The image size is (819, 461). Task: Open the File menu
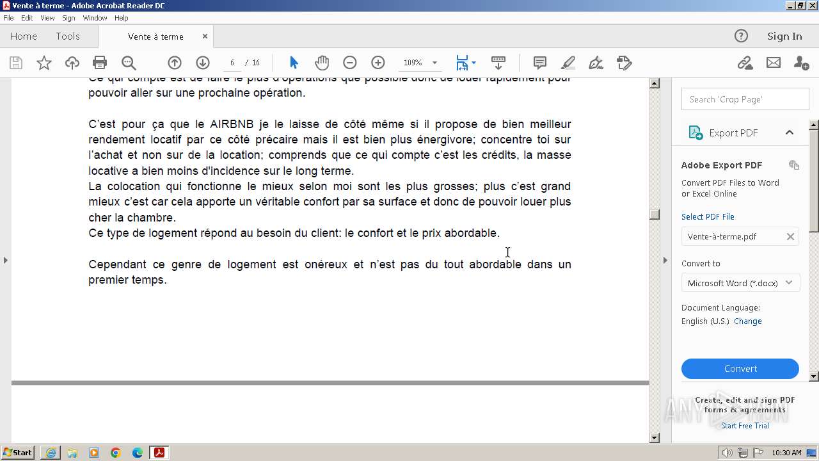tap(8, 18)
